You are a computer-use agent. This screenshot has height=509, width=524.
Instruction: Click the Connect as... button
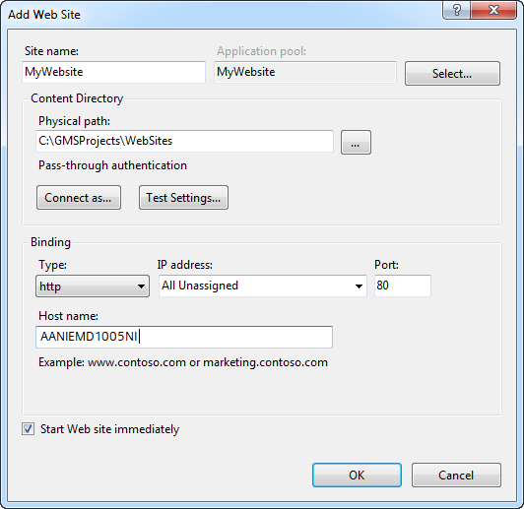click(79, 197)
